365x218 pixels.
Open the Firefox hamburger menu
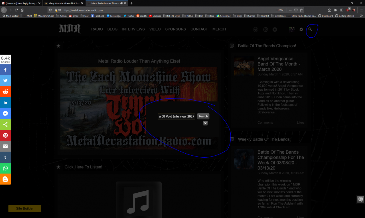361,10
